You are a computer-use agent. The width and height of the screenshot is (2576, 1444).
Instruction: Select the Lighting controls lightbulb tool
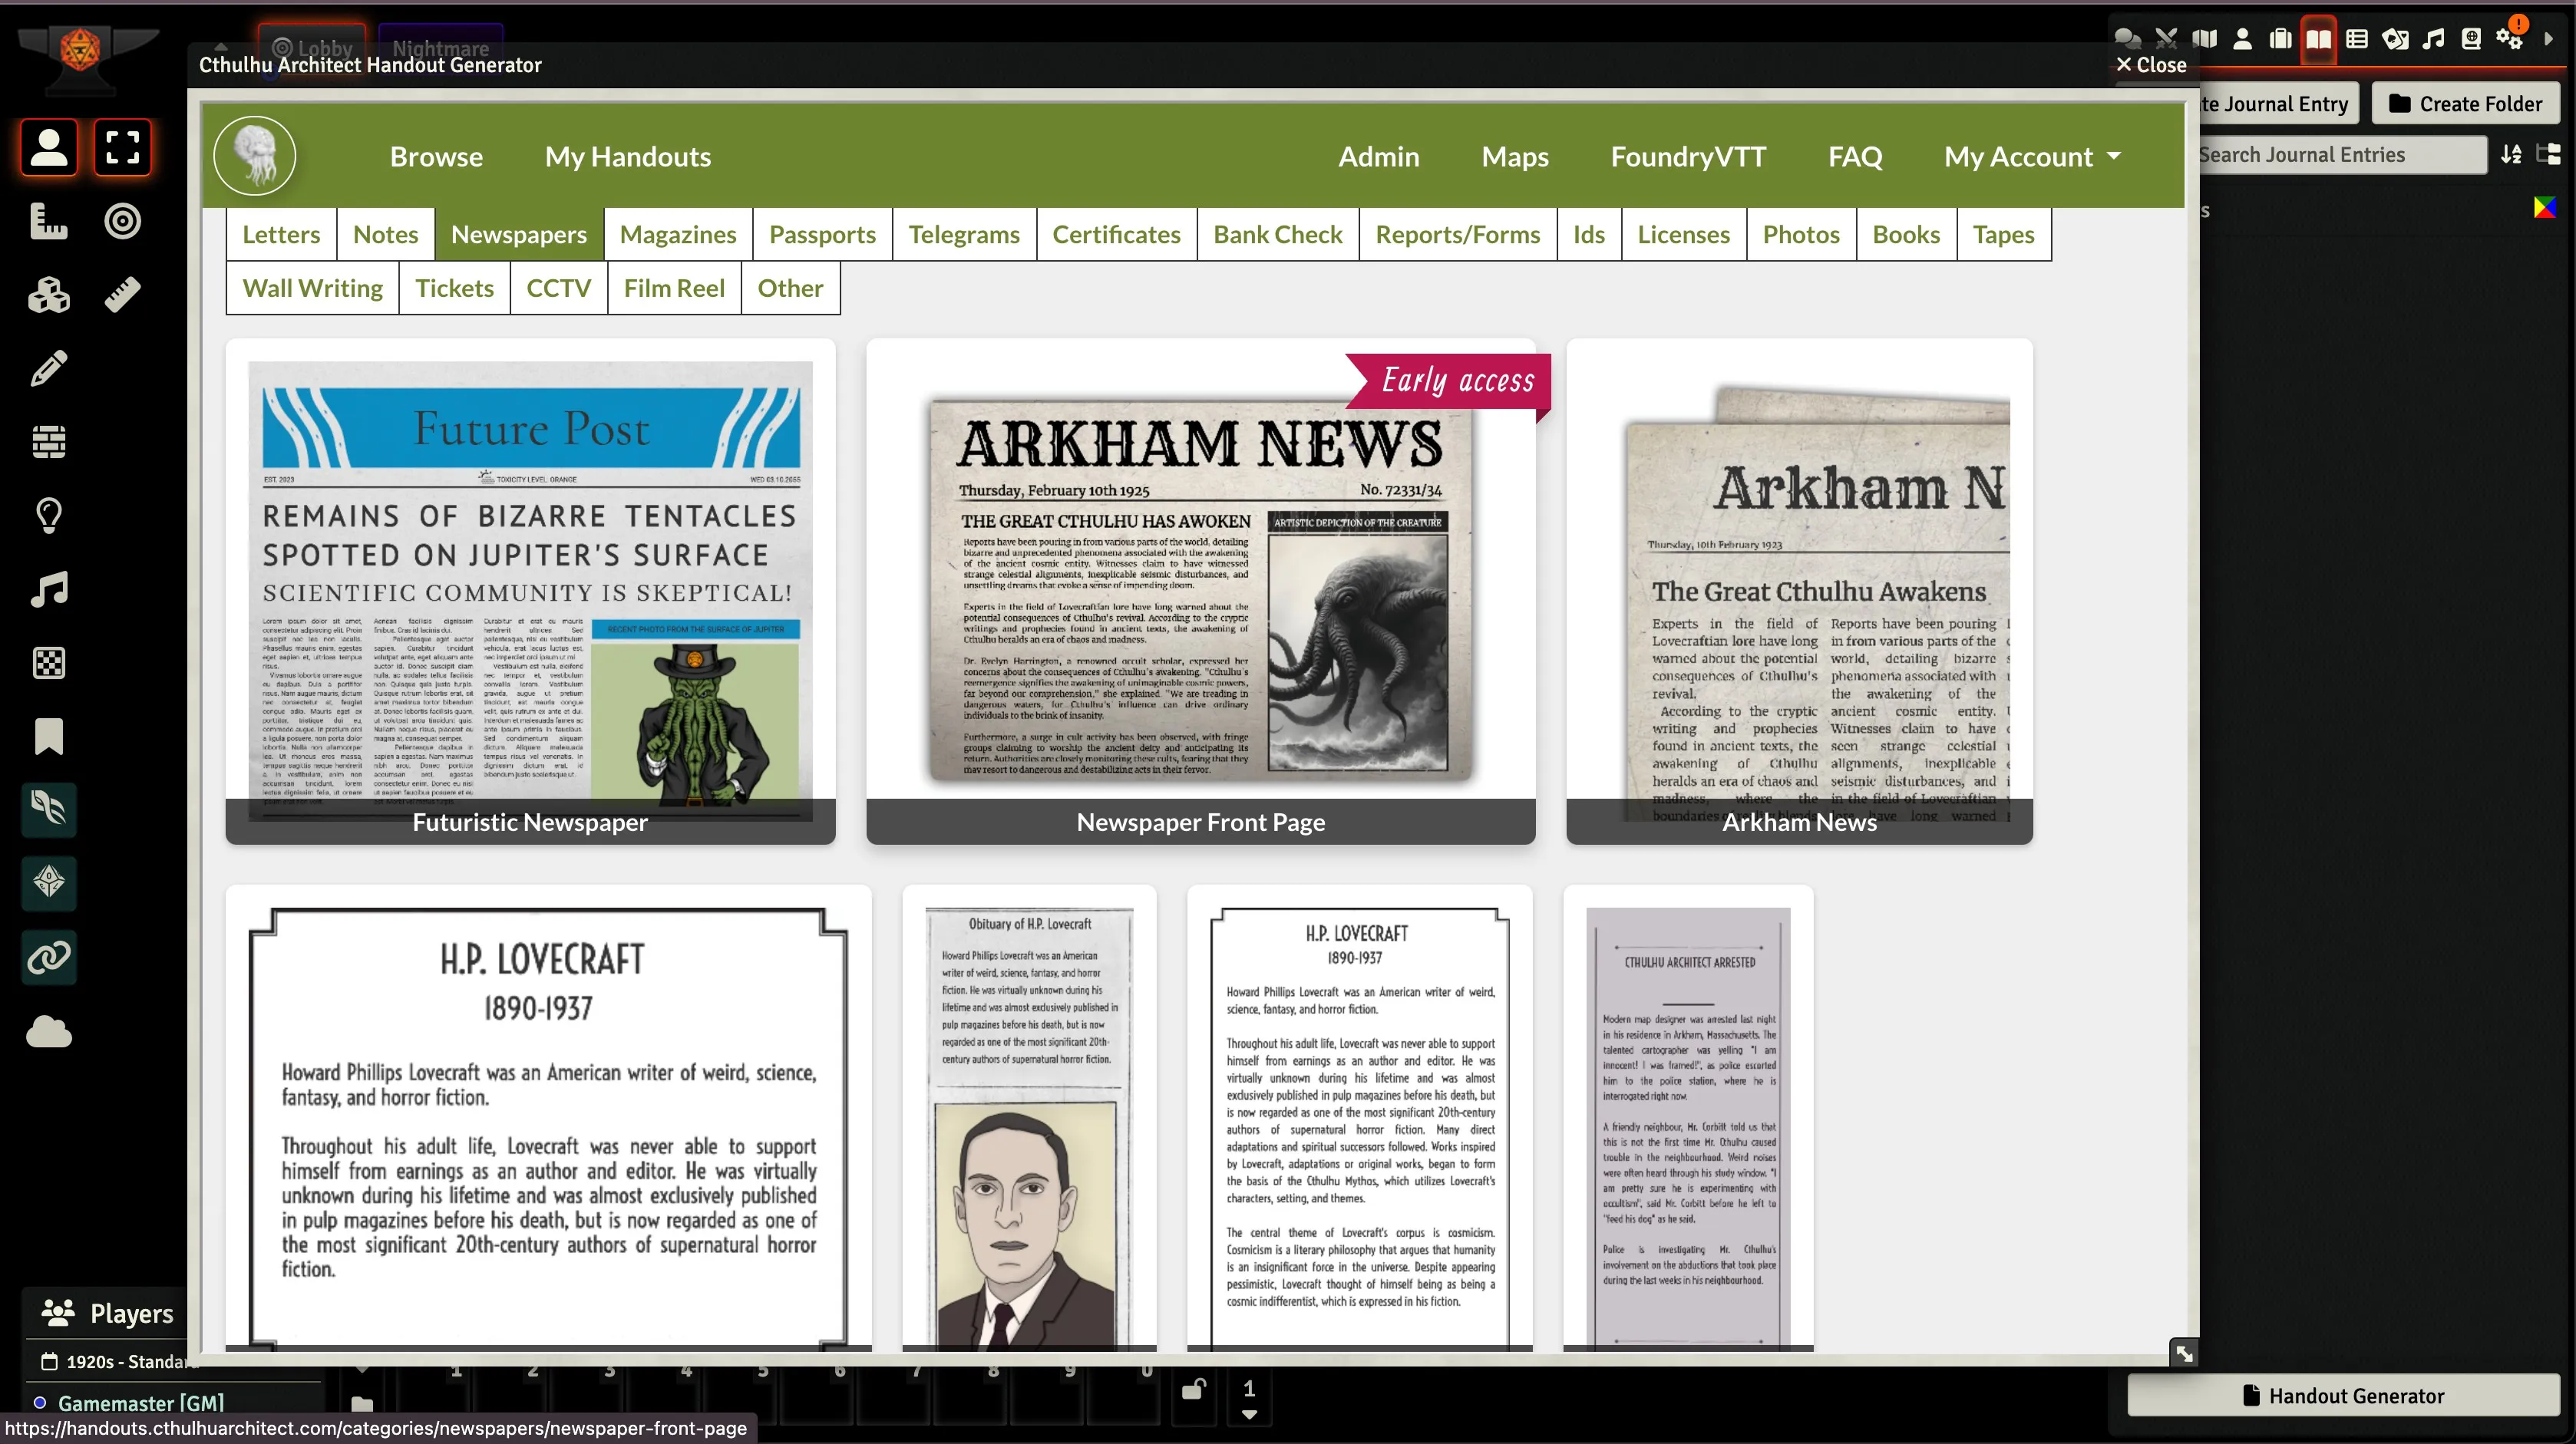click(49, 516)
